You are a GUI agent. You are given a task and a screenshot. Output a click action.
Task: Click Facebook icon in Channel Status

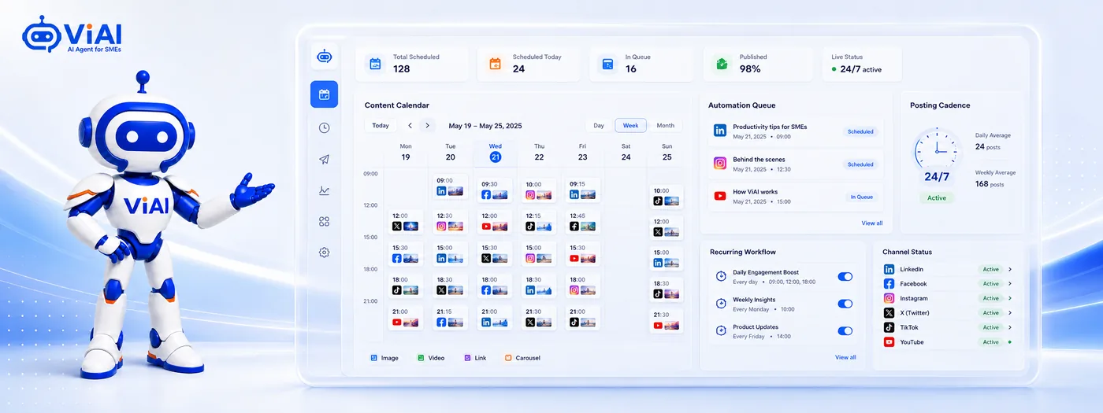tap(889, 284)
